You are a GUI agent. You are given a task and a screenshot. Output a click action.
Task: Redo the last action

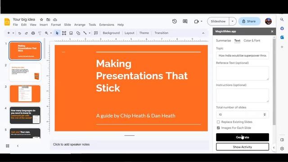(26, 33)
